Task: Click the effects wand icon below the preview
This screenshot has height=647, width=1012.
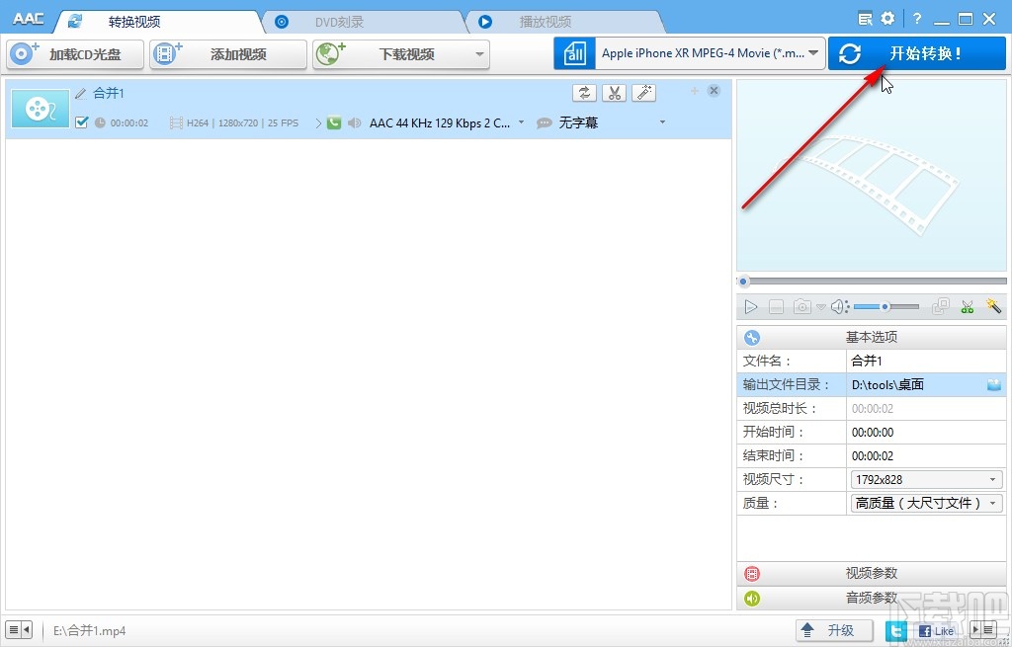Action: pos(994,306)
